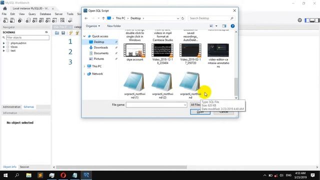Switch to the Administration tab
The image size is (320, 180).
tap(11, 106)
